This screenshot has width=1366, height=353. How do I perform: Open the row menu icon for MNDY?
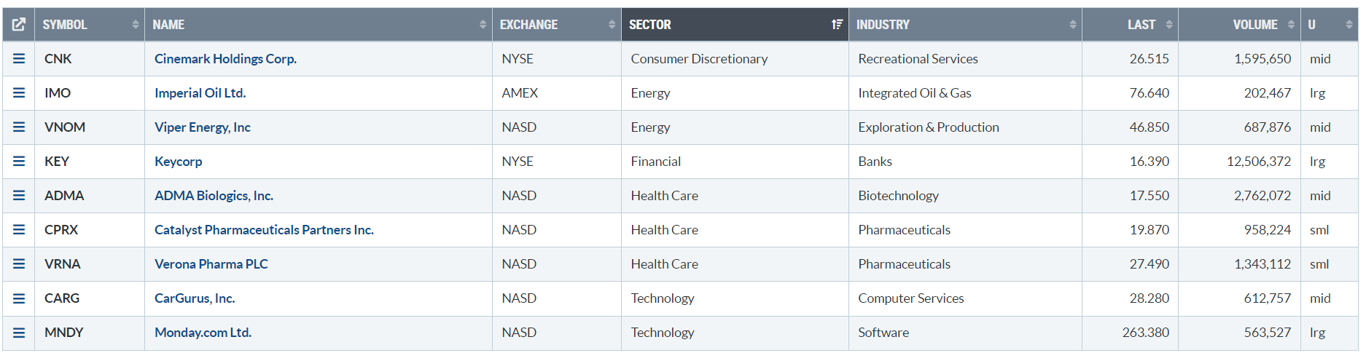tap(19, 333)
